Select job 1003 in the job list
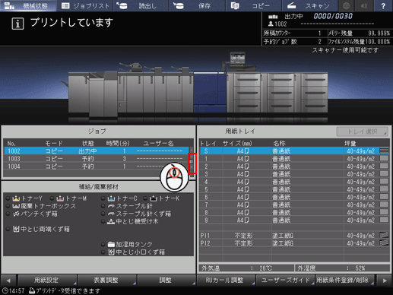 (97, 159)
